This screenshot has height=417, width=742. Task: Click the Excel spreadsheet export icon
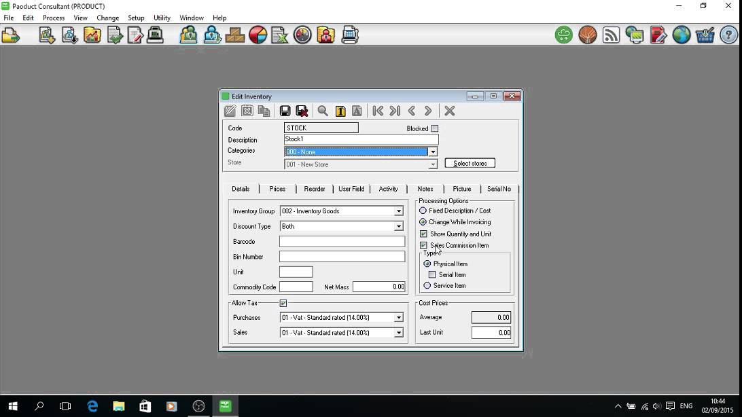[x=280, y=35]
